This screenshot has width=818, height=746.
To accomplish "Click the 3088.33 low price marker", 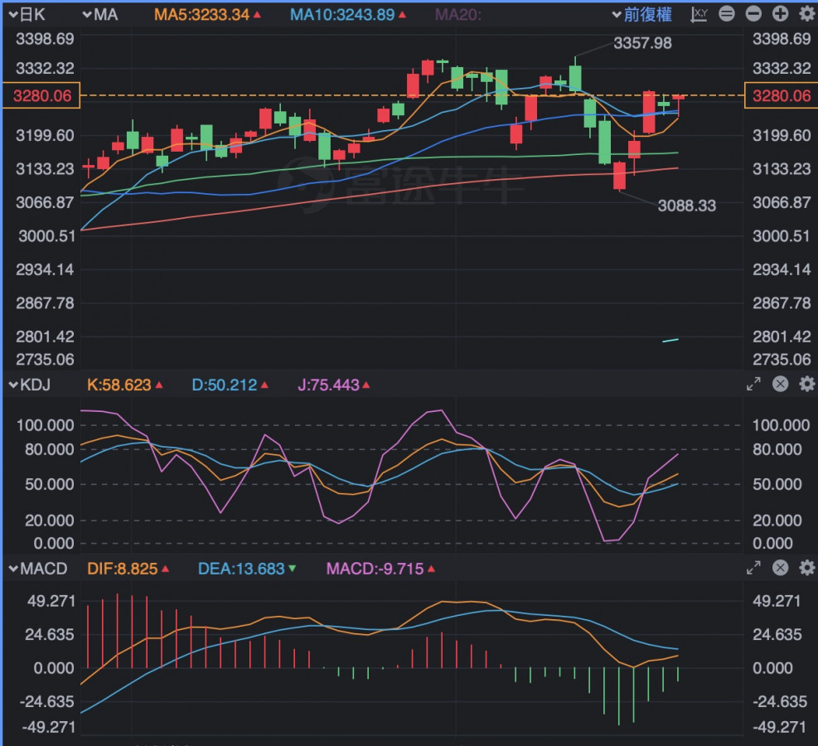I will (686, 206).
